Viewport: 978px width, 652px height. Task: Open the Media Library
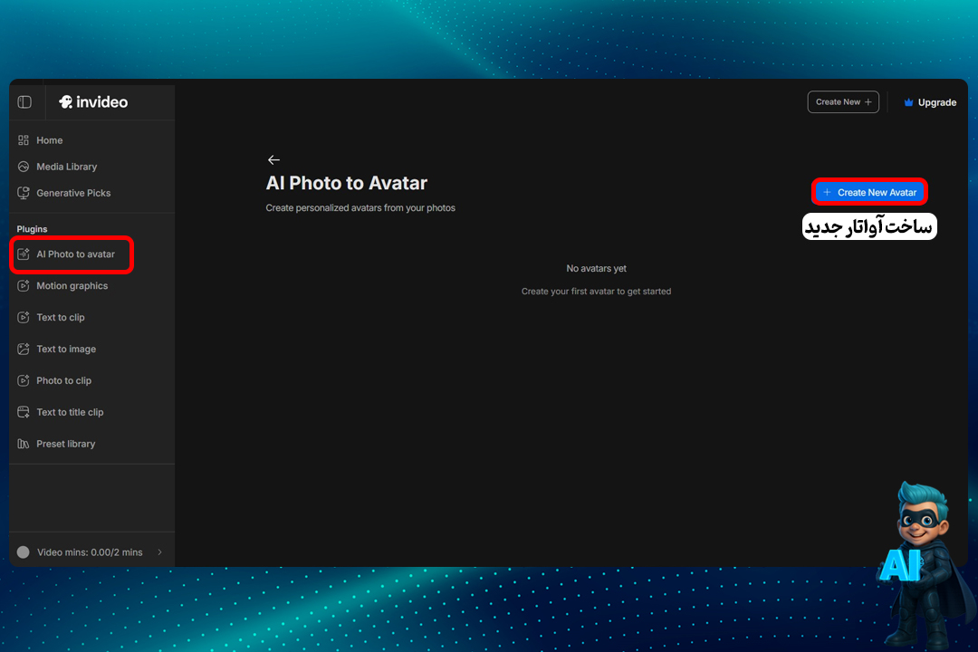click(66, 167)
